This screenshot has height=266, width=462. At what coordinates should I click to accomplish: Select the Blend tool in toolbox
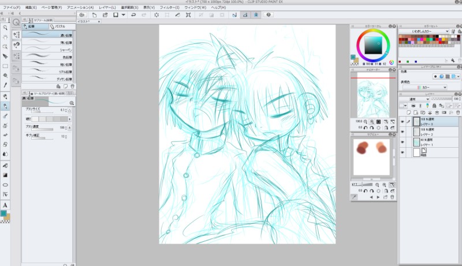pos(5,154)
